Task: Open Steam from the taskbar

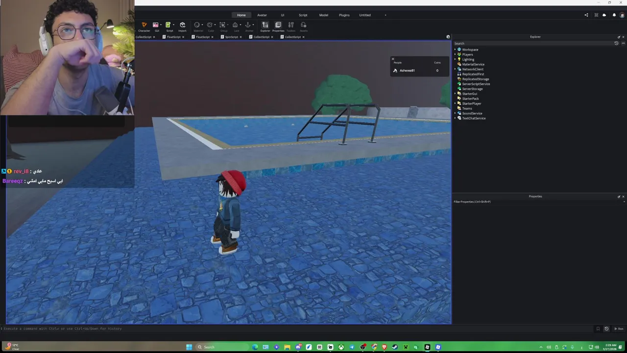Action: tap(395, 347)
